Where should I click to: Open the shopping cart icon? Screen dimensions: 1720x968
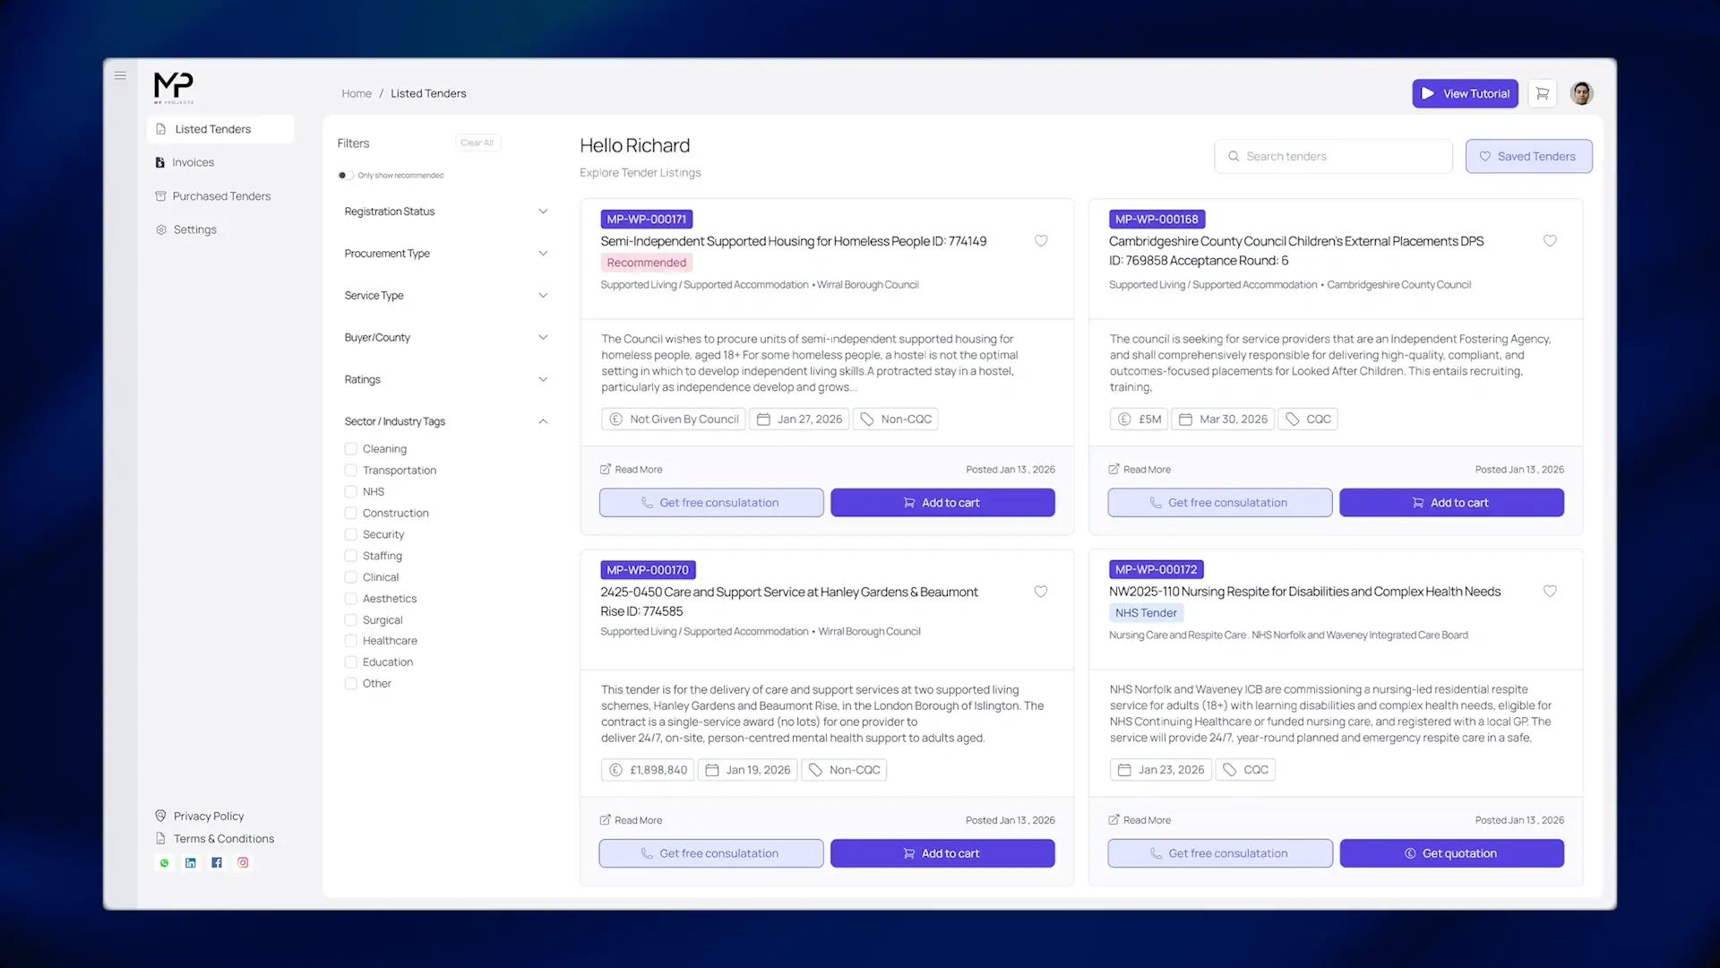pos(1542,93)
